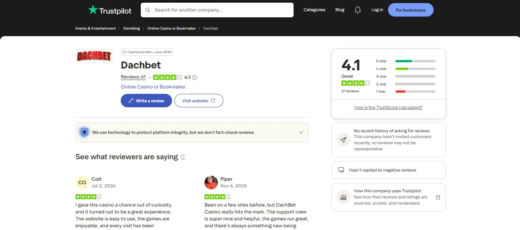Open the blue Online Casino or Bookmaker category link
Screen dimensions: 520x230
coord(153,87)
